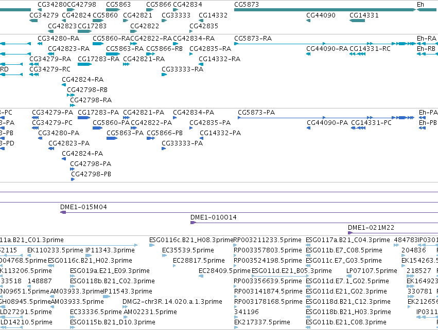438x330 pixels.
Task: Click transcript CG44090-RA
Action: click(327, 48)
